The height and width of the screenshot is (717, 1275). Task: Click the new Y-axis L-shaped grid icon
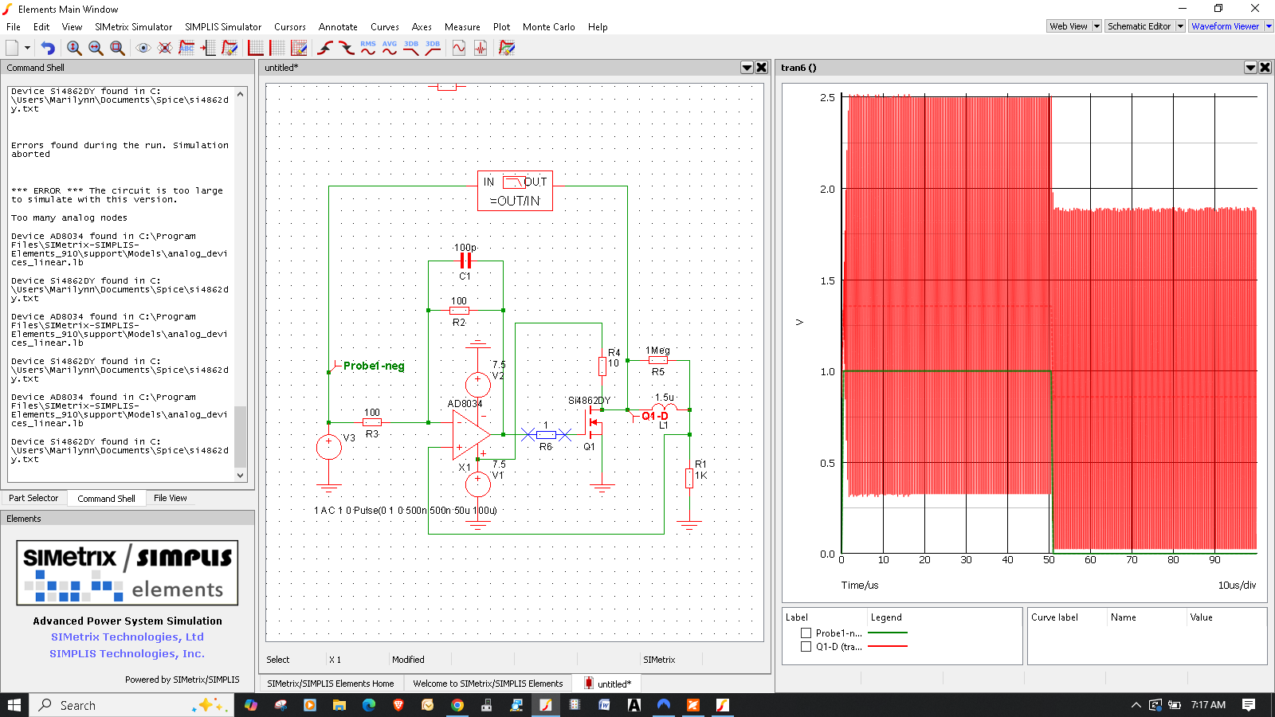pyautogui.click(x=256, y=48)
